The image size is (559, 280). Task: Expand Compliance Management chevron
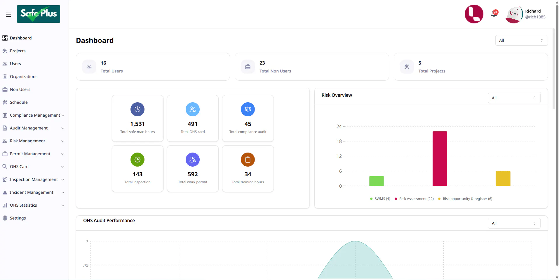click(63, 115)
